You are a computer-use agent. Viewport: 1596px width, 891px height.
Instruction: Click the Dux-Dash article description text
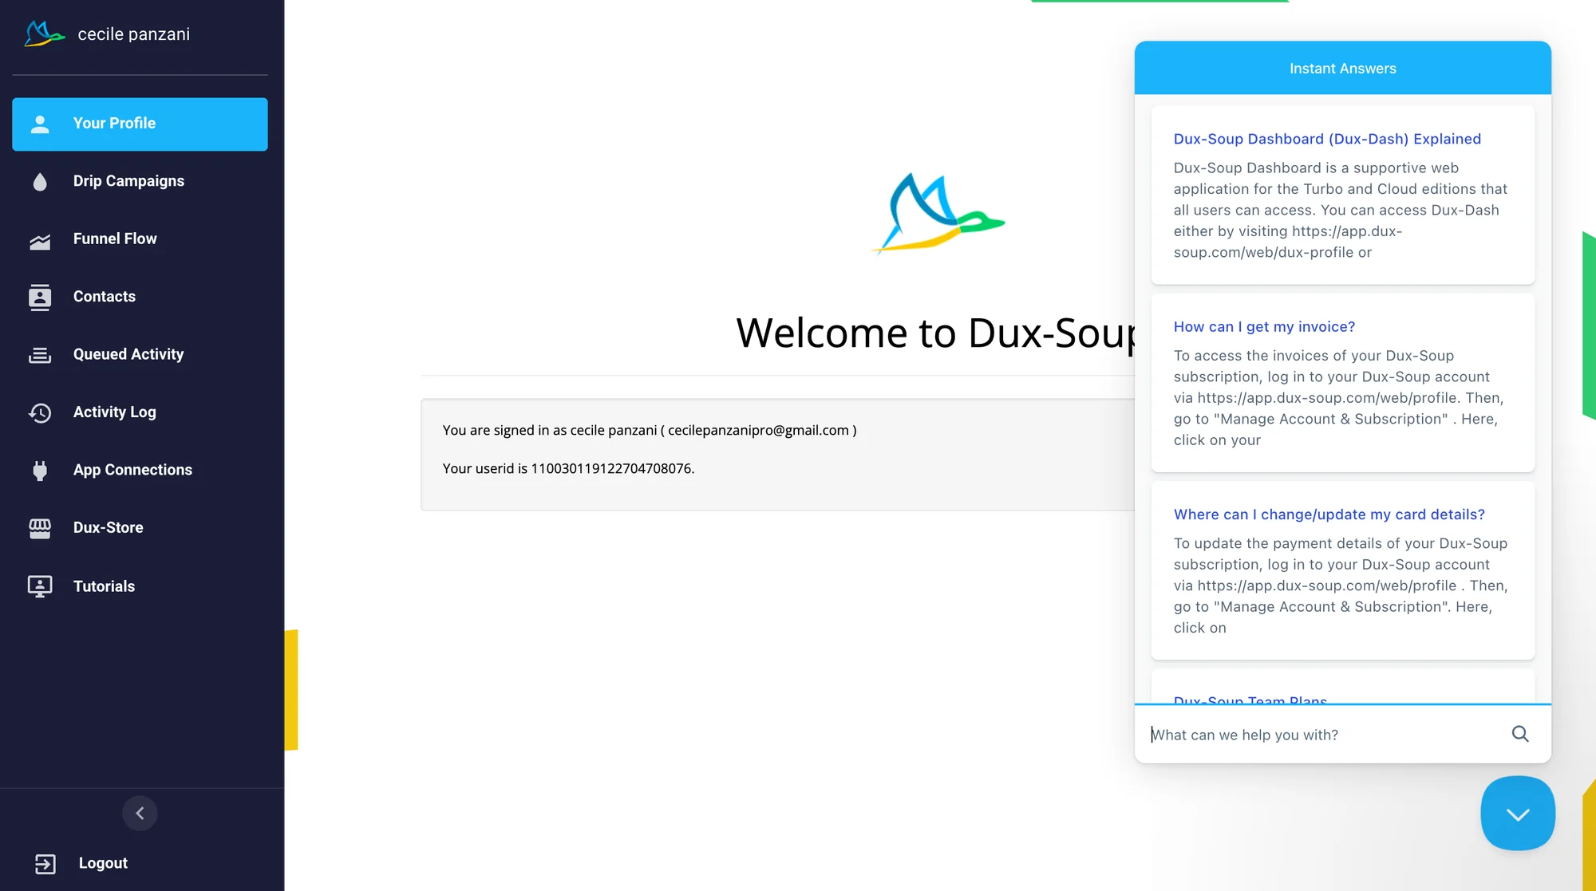[x=1341, y=211]
